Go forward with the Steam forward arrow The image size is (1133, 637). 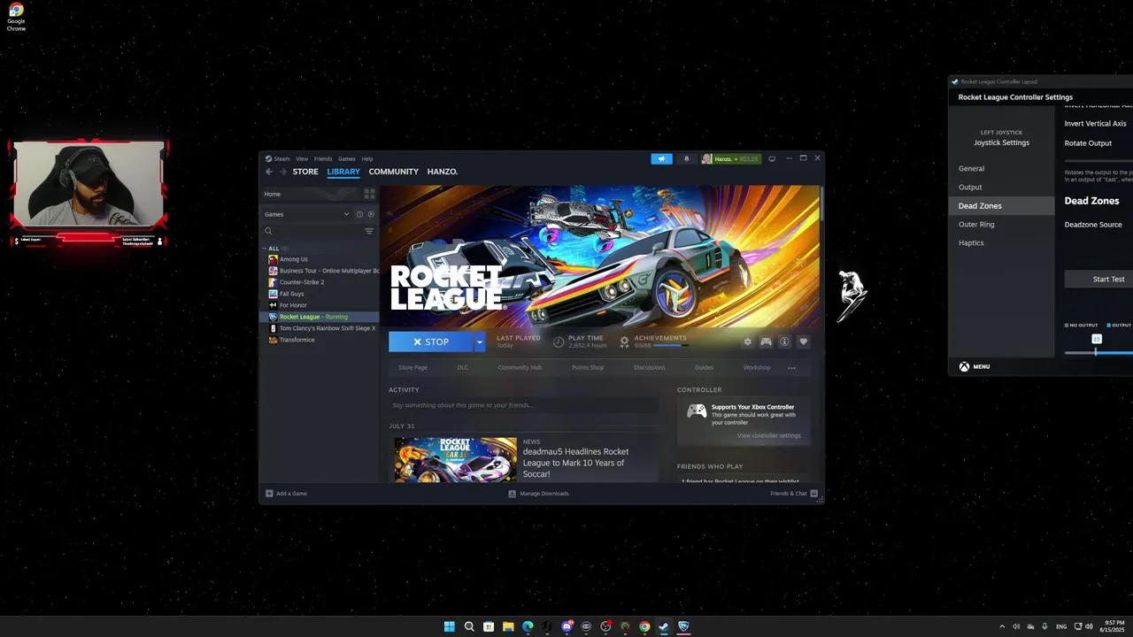point(282,172)
